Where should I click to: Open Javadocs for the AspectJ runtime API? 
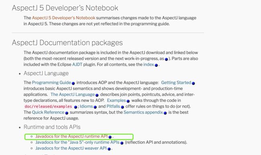(71, 136)
